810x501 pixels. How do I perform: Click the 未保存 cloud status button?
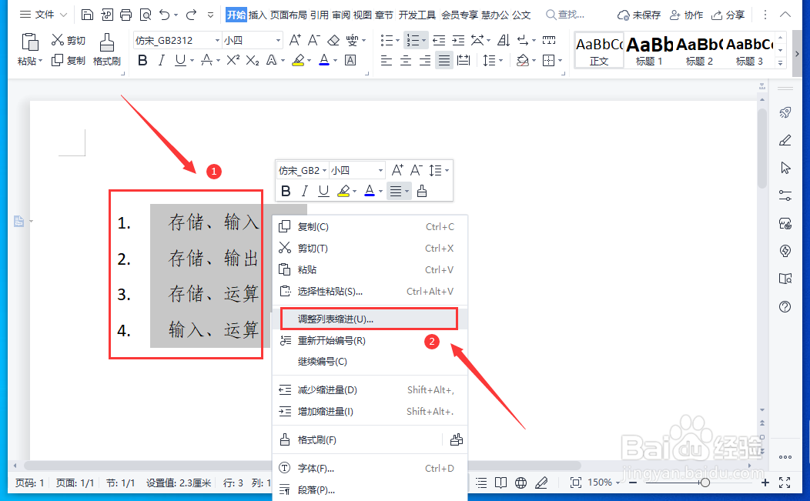click(x=639, y=15)
